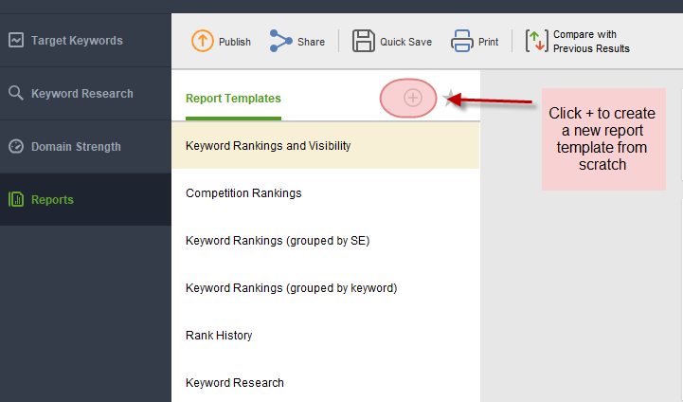The image size is (683, 402).
Task: Click Quick Save text in toolbar
Action: 406,42
